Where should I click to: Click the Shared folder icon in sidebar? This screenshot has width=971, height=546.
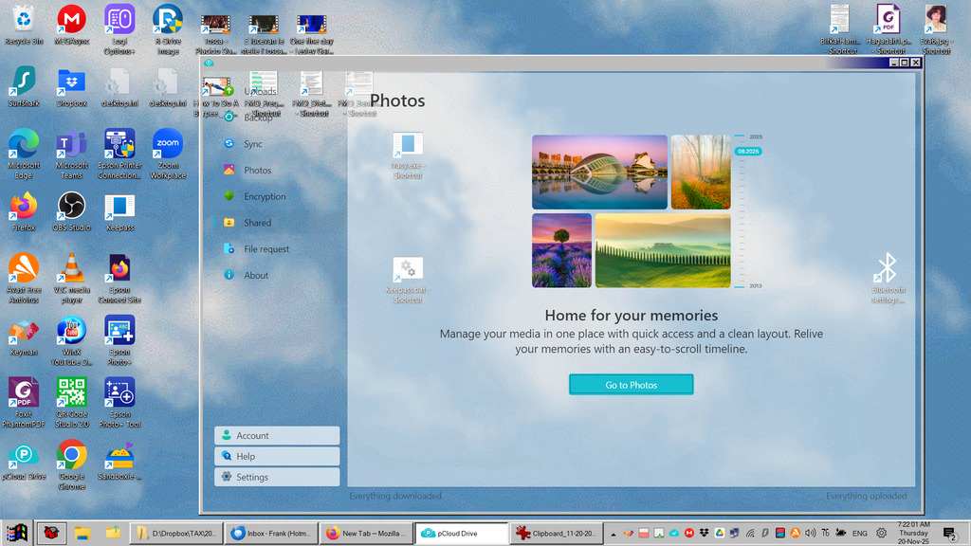[x=229, y=223]
